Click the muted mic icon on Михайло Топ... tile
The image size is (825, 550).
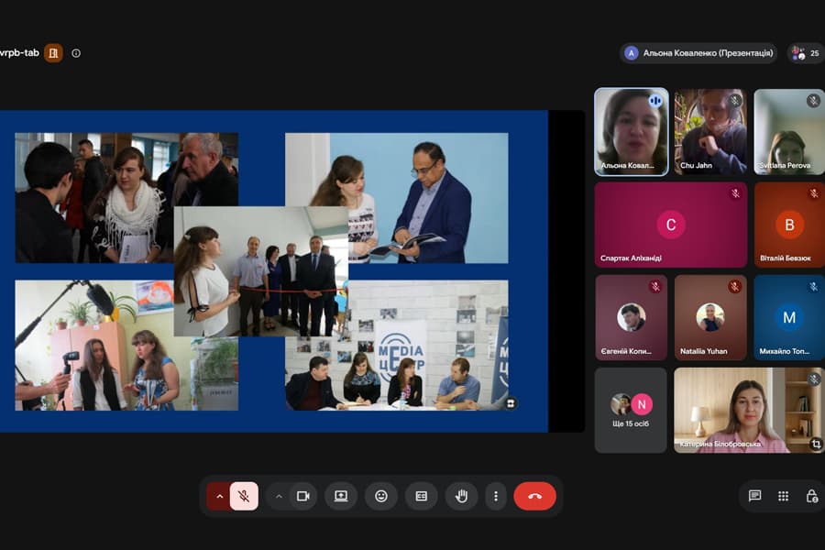coord(814,286)
